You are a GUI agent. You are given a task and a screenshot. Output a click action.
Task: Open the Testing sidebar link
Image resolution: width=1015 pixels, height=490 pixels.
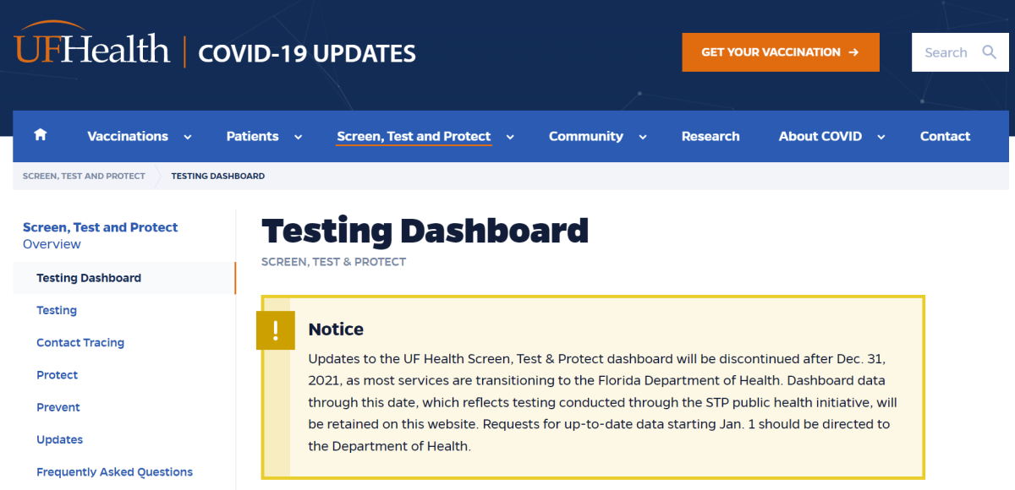coord(57,310)
